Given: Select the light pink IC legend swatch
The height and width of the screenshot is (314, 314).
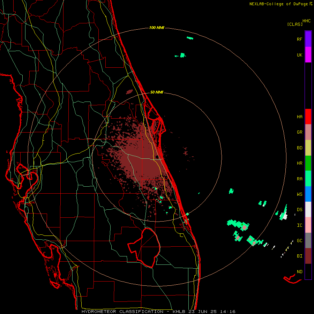Looking at the screenshot, I should pos(308,225).
